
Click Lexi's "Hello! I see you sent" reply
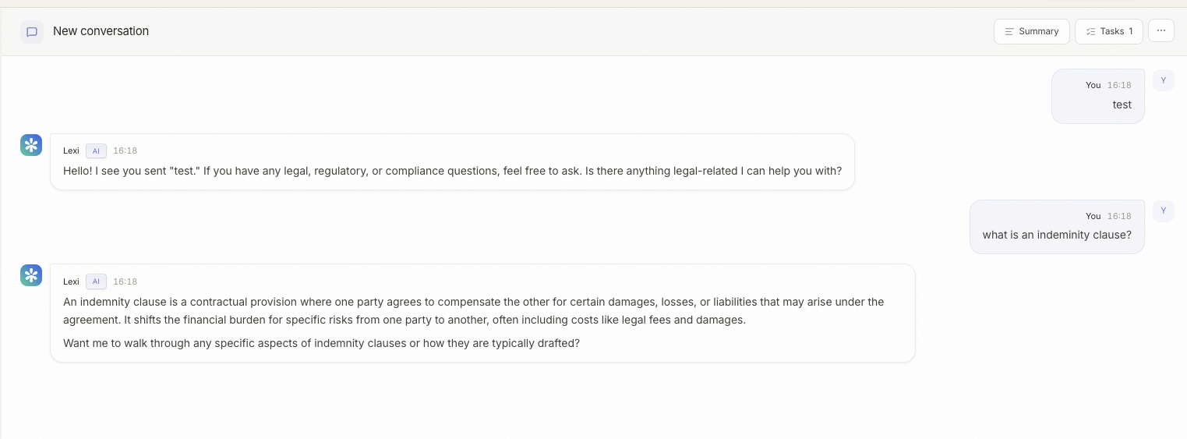pos(452,171)
